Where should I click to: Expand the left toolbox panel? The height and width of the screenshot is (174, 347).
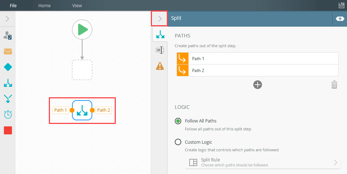[7, 18]
